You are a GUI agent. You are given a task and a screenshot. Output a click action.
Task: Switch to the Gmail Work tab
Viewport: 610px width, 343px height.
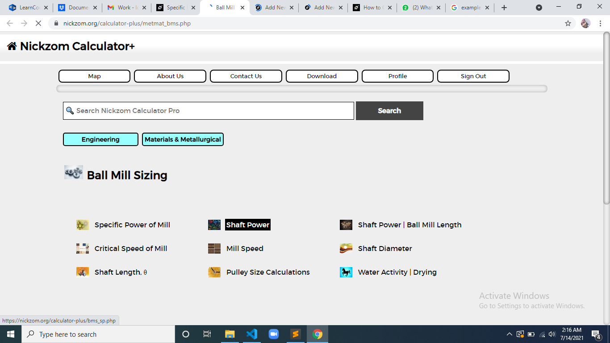(x=126, y=8)
